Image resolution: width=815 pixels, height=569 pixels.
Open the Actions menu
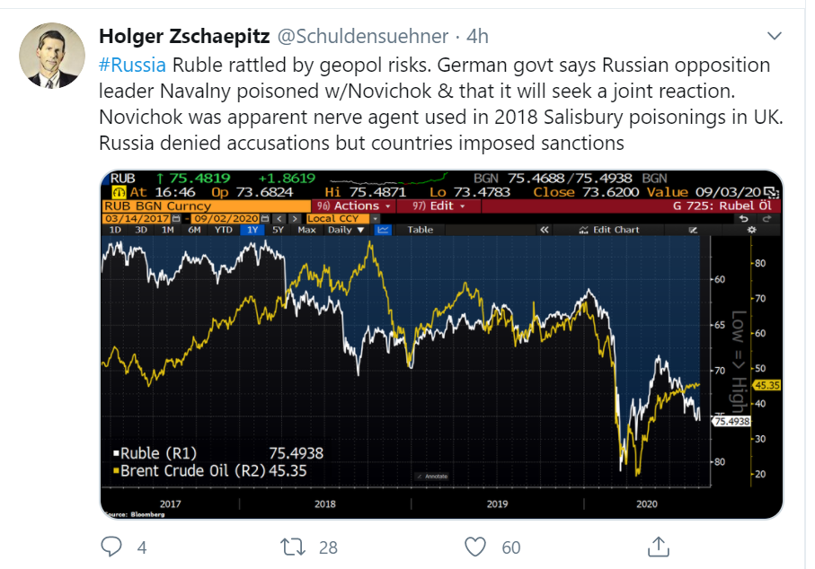pos(355,206)
